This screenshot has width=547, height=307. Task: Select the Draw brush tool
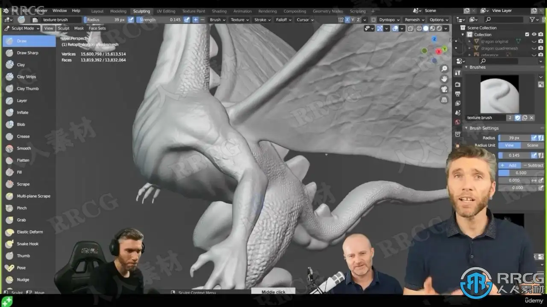pos(29,41)
